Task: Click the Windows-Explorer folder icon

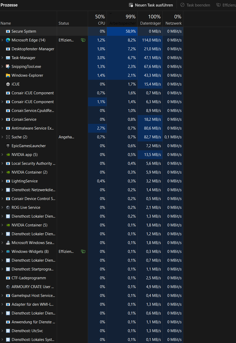Action: click(x=8, y=75)
